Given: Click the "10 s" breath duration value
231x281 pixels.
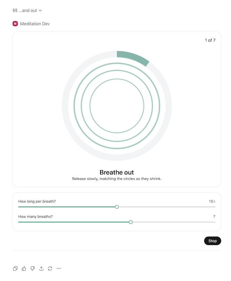Looking at the screenshot, I should point(212,201).
